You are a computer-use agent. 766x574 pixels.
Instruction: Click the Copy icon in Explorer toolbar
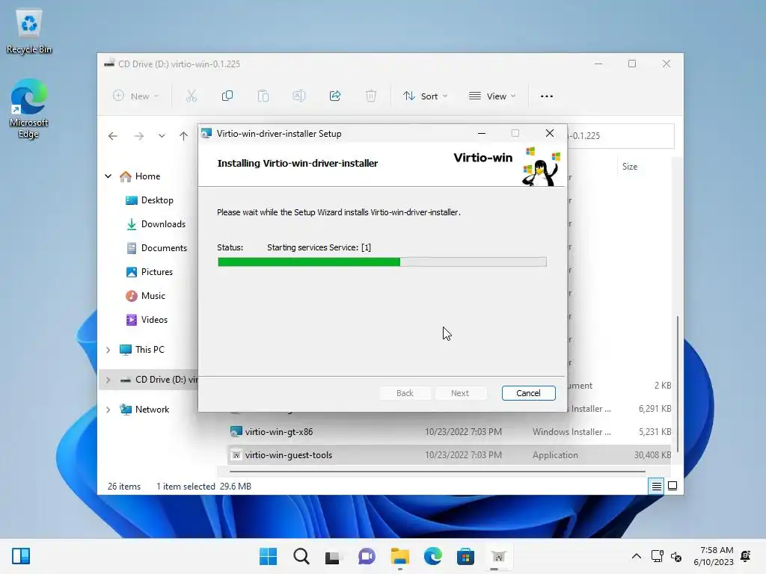pos(227,96)
